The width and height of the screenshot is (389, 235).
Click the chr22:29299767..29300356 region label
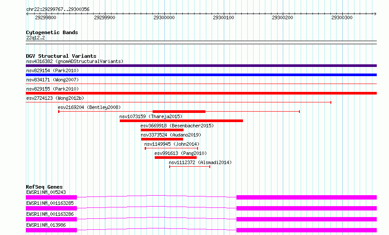tap(58, 9)
